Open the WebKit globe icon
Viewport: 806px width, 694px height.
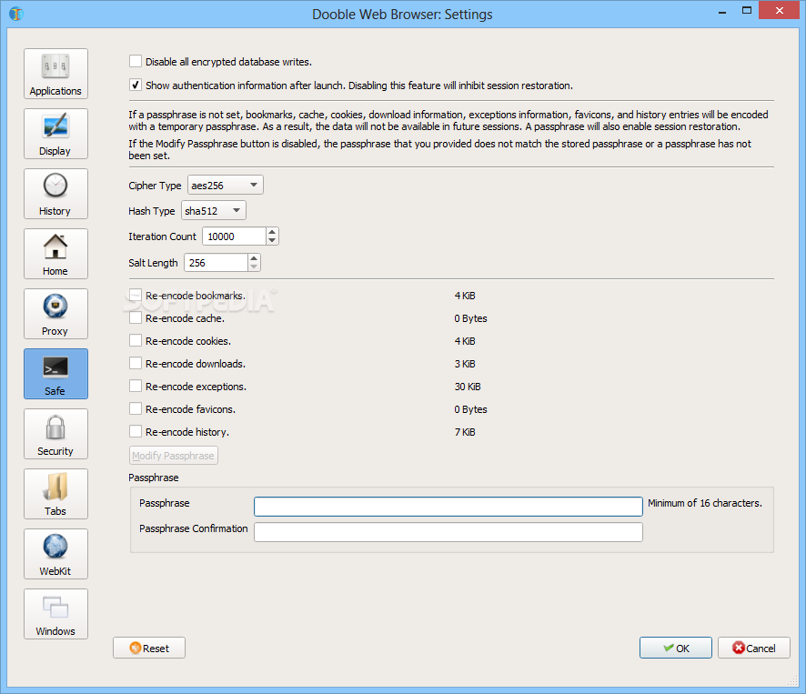(x=55, y=554)
